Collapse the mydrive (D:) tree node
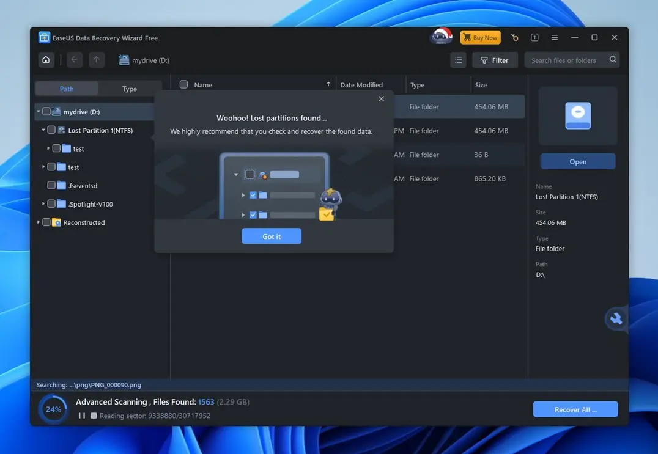This screenshot has width=658, height=454. tap(38, 111)
